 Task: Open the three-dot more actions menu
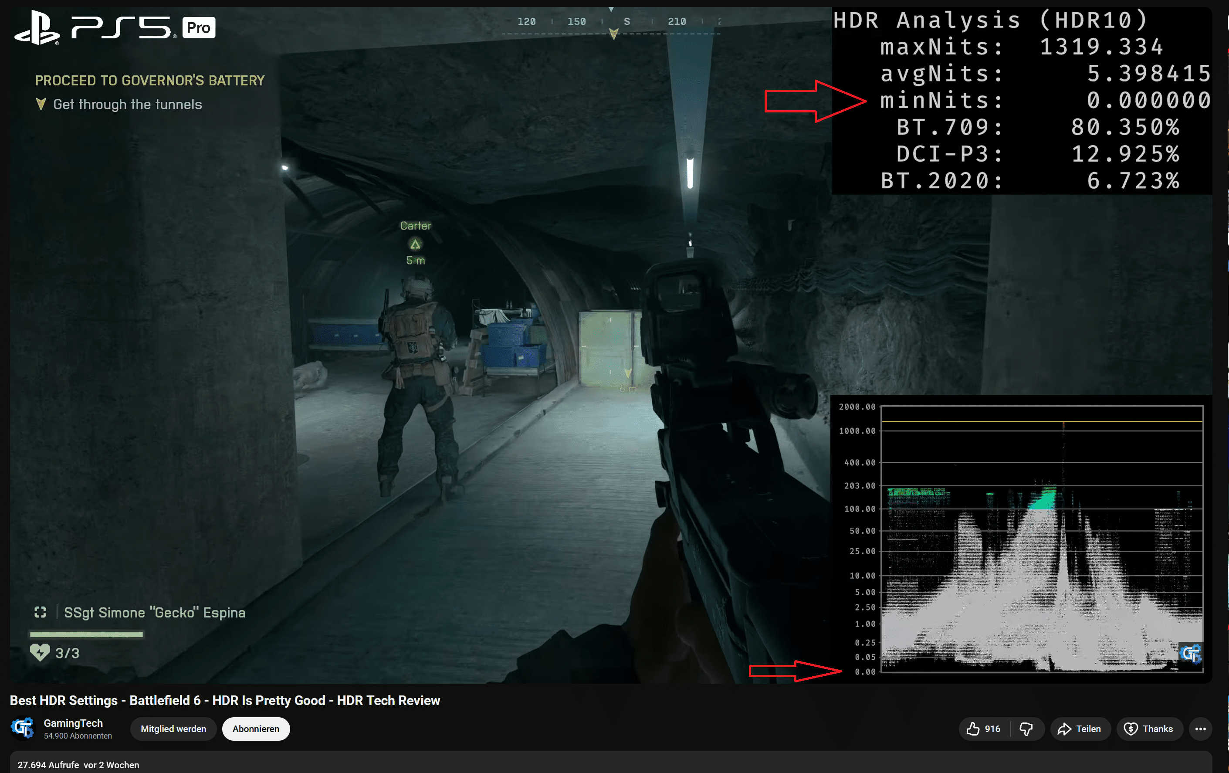pyautogui.click(x=1200, y=729)
